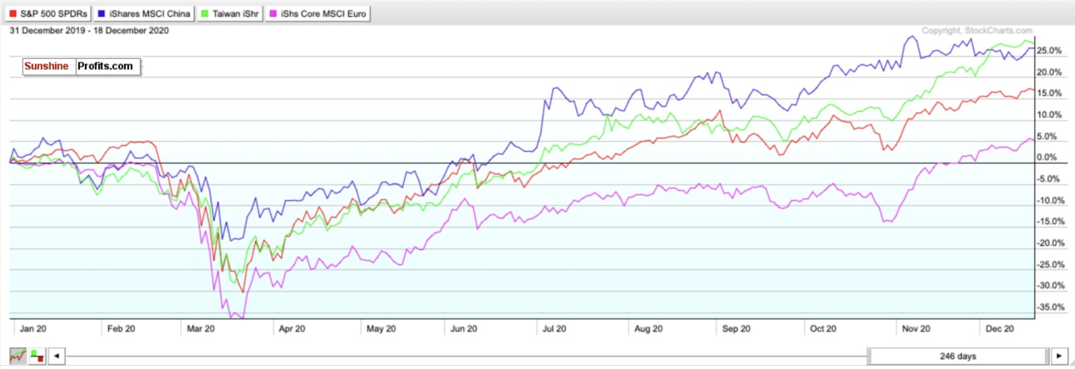This screenshot has height=369, width=1075.
Task: Click the blue MSCI China color swatch
Action: pyautogui.click(x=101, y=14)
